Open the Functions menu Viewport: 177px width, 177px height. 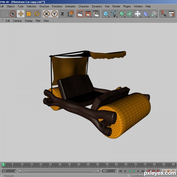point(57,6)
